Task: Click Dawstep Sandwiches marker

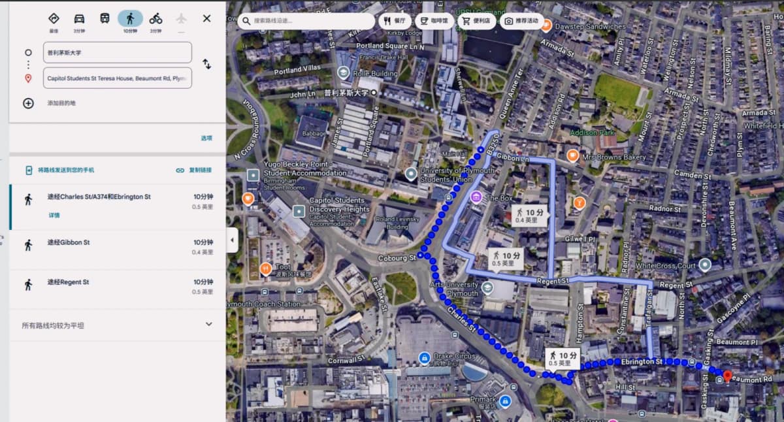Action: point(546,25)
